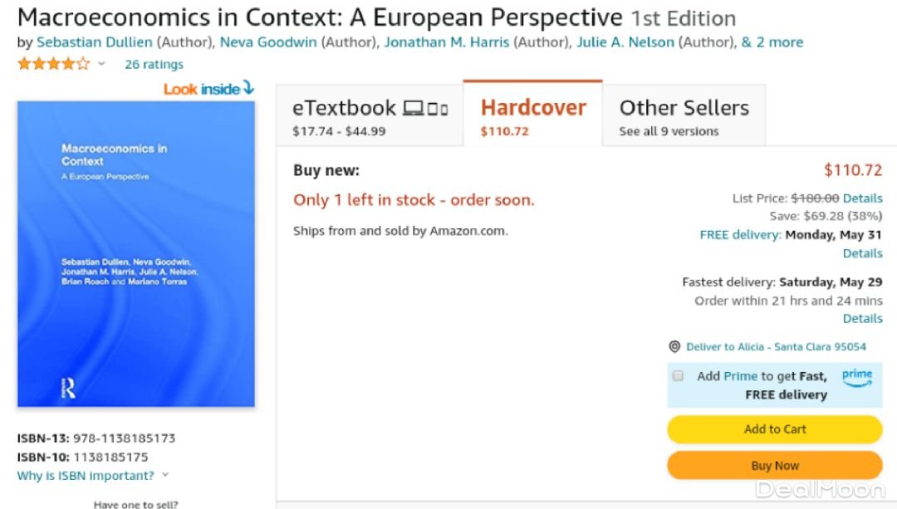Click the Deliver to Alicia address link
This screenshot has width=897, height=509.
pos(776,347)
